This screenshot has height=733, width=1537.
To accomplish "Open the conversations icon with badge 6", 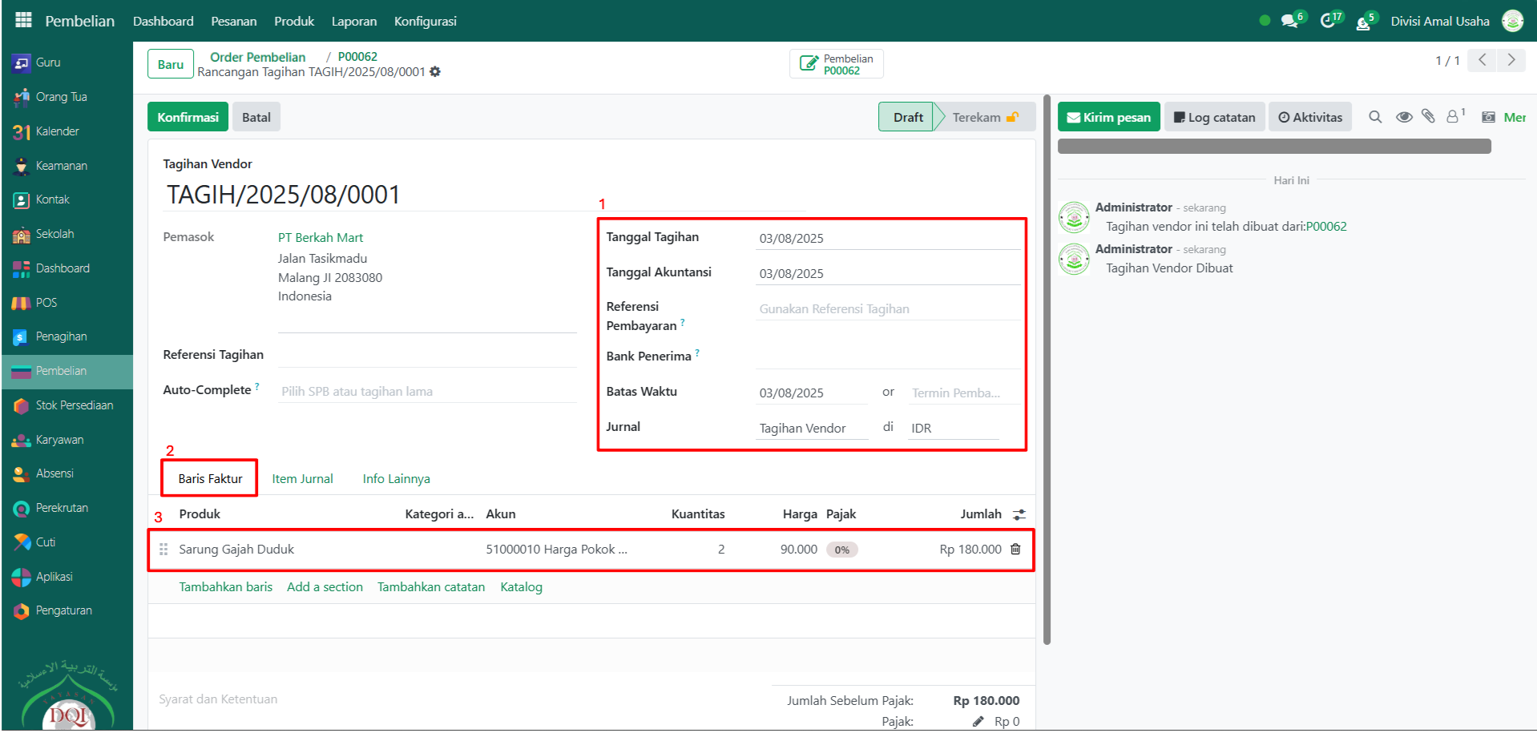I will tap(1289, 21).
